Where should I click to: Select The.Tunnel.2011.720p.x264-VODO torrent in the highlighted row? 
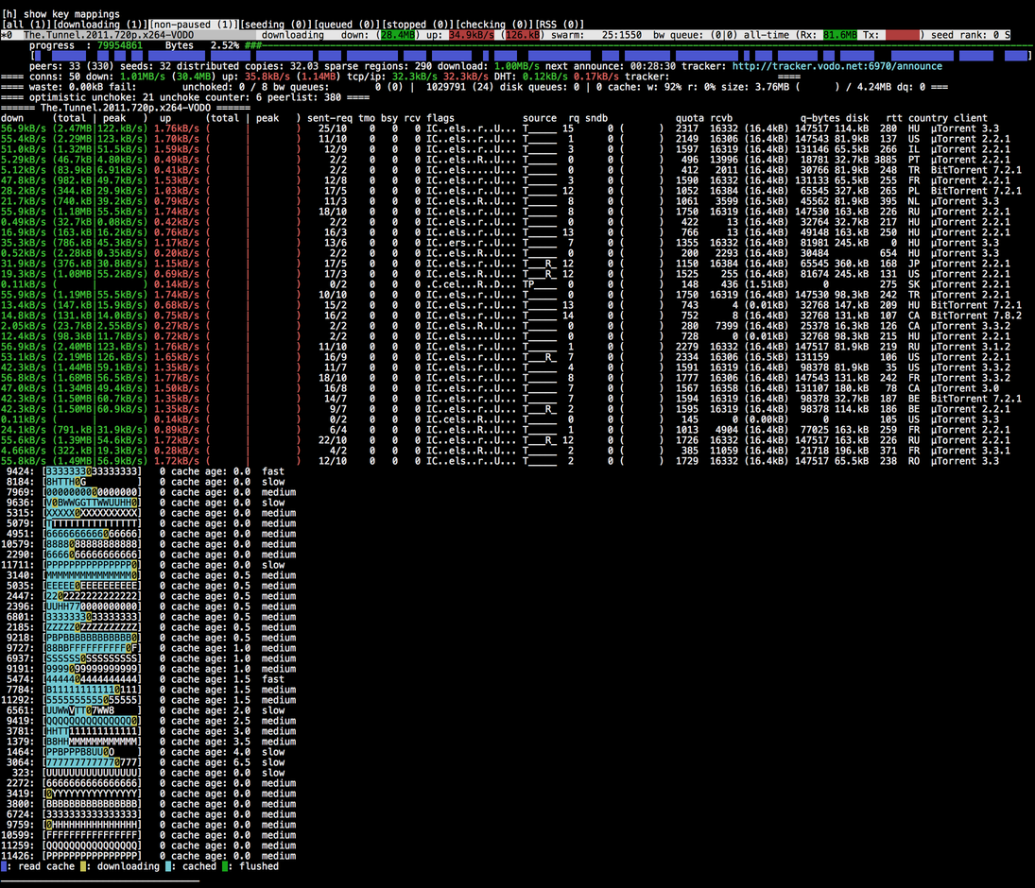109,35
